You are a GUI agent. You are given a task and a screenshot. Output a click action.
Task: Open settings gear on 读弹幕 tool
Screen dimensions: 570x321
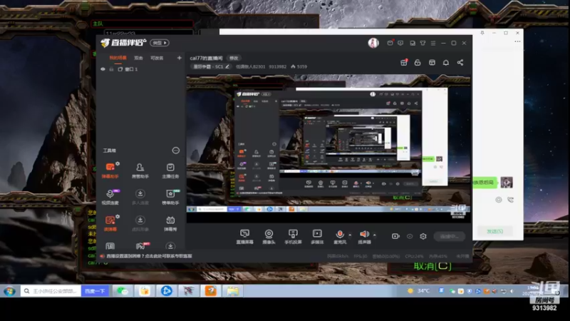(x=118, y=217)
